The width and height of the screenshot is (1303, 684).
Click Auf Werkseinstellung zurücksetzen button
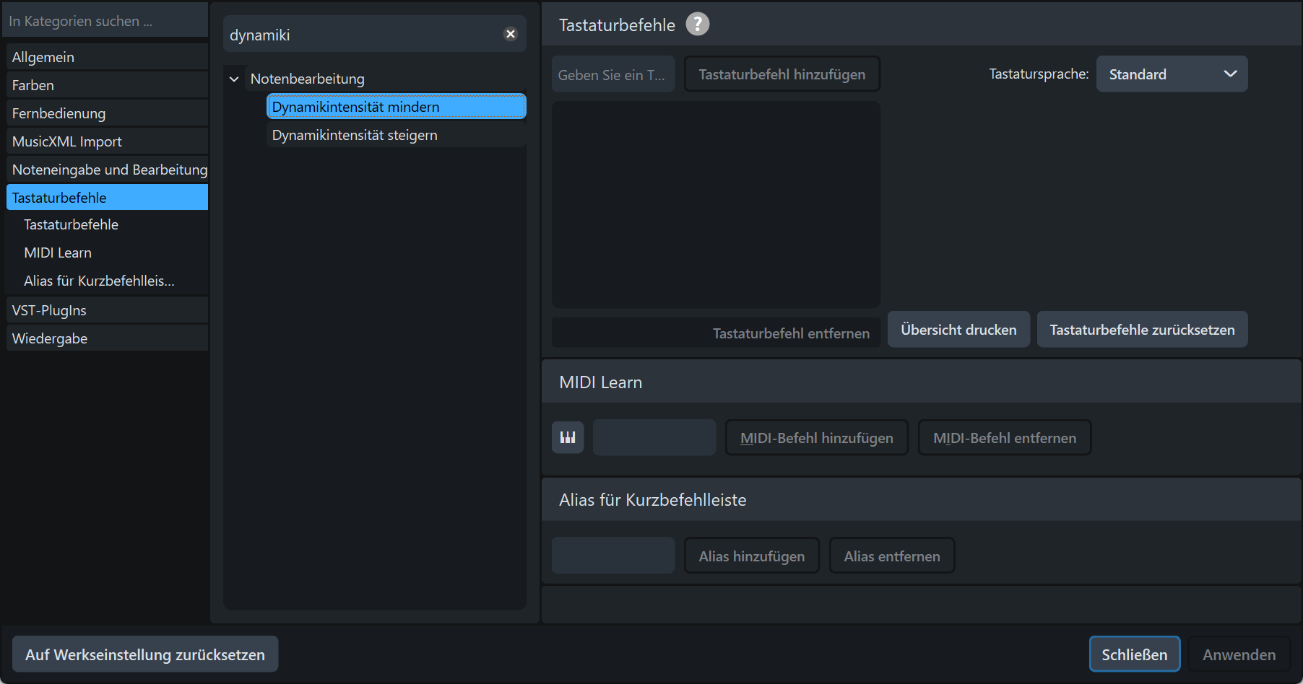[x=145, y=654]
